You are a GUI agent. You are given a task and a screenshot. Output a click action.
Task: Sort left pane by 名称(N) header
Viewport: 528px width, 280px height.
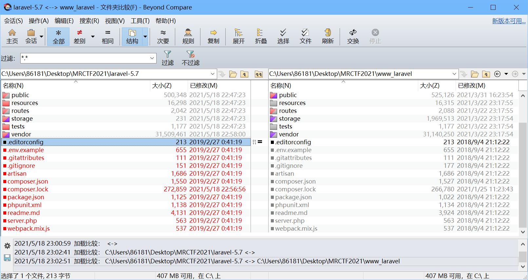click(x=76, y=86)
